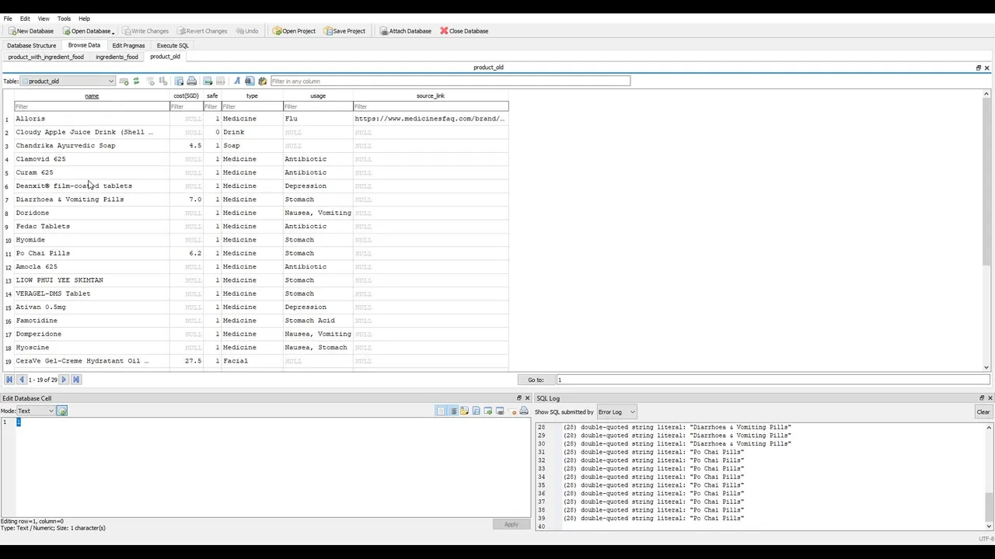Sort by the usage column header
The height and width of the screenshot is (559, 995).
[x=318, y=95]
